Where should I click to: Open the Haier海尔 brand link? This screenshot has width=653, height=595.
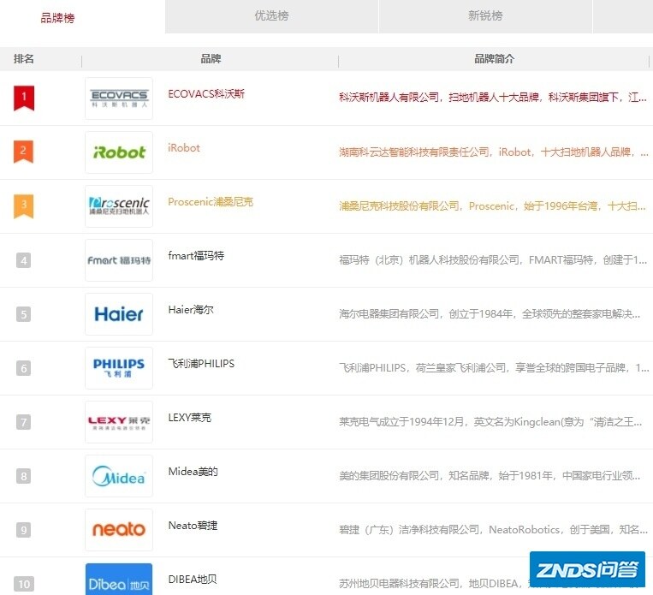pyautogui.click(x=191, y=310)
